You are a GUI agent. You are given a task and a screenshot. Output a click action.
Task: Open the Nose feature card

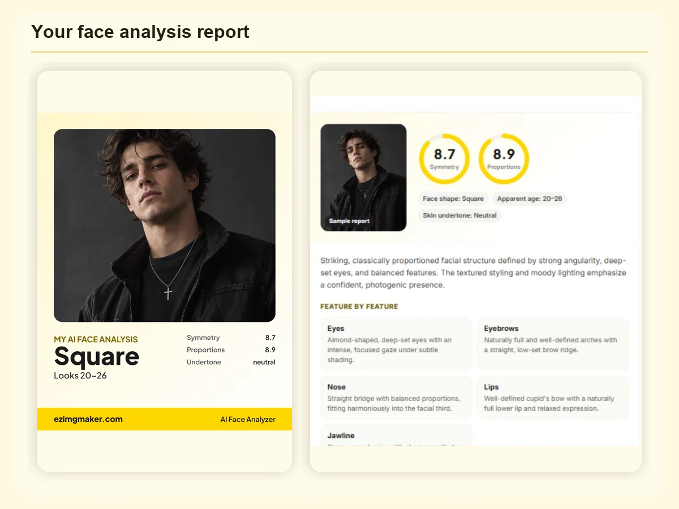point(396,398)
